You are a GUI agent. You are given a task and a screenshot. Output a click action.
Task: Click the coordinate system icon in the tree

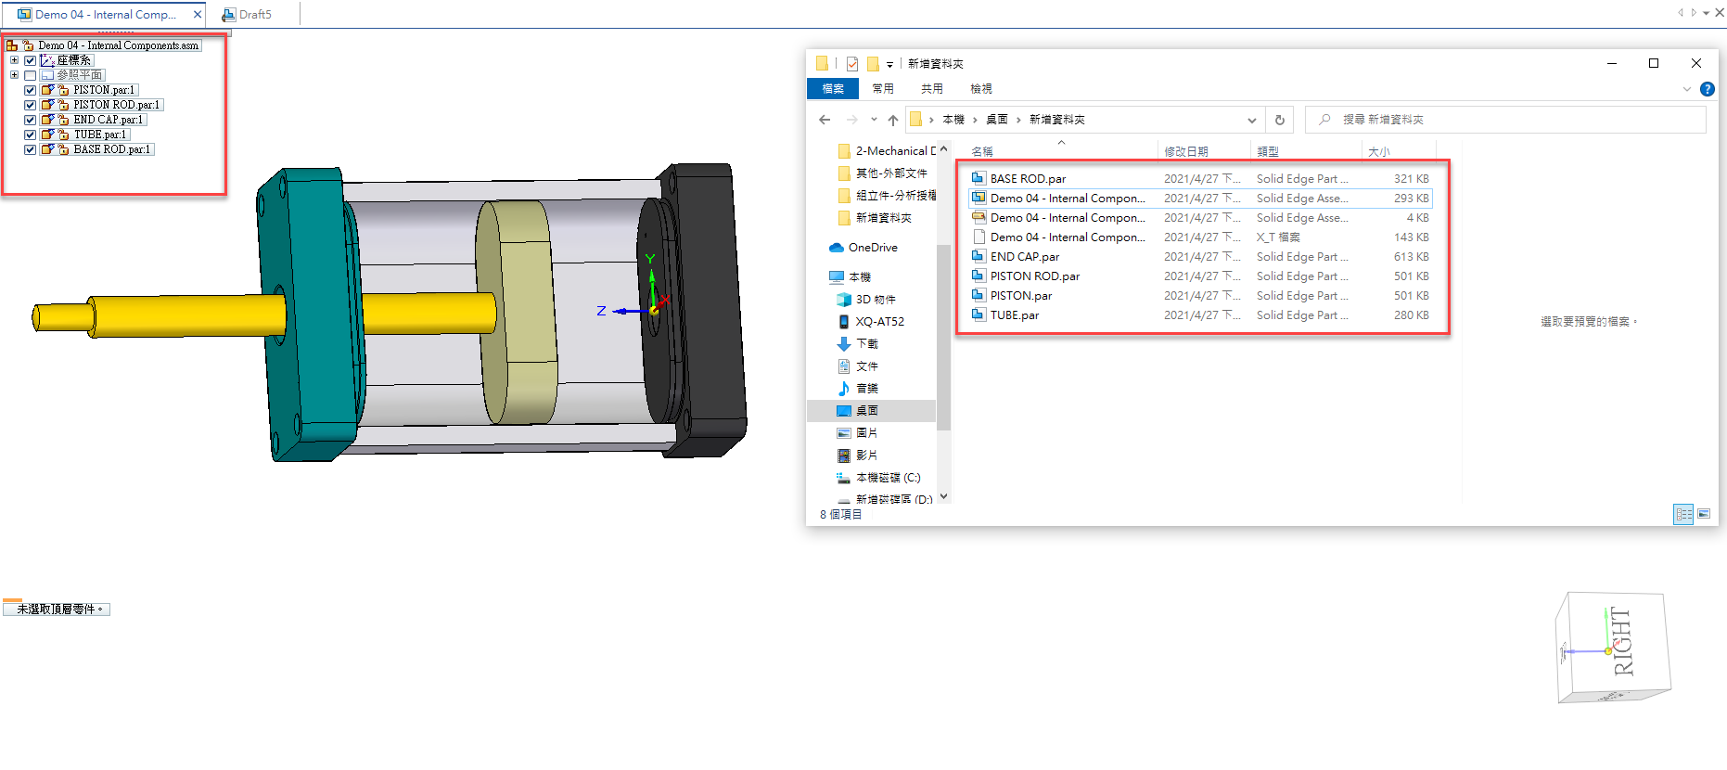pos(47,60)
